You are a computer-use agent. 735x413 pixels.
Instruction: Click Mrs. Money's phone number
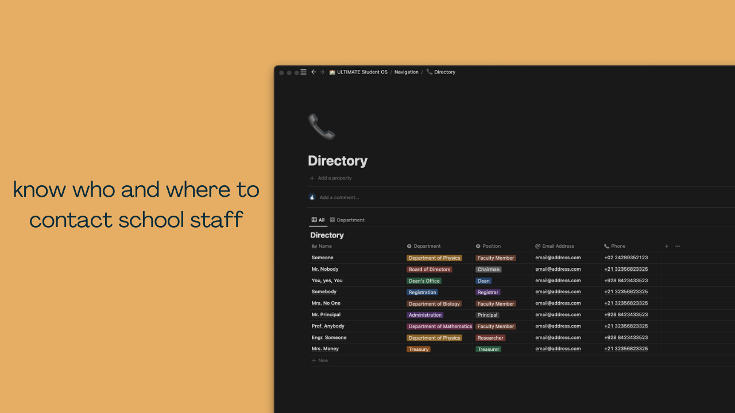tap(626, 349)
